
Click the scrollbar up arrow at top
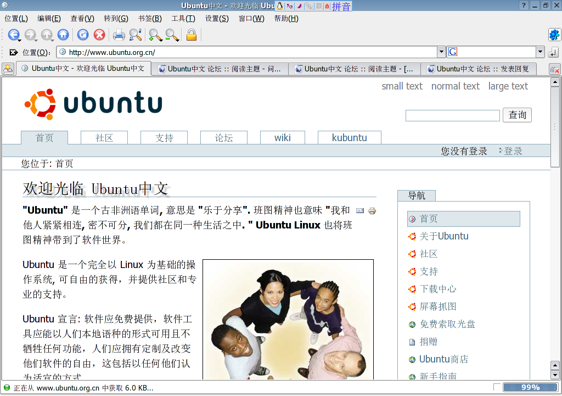coord(555,82)
